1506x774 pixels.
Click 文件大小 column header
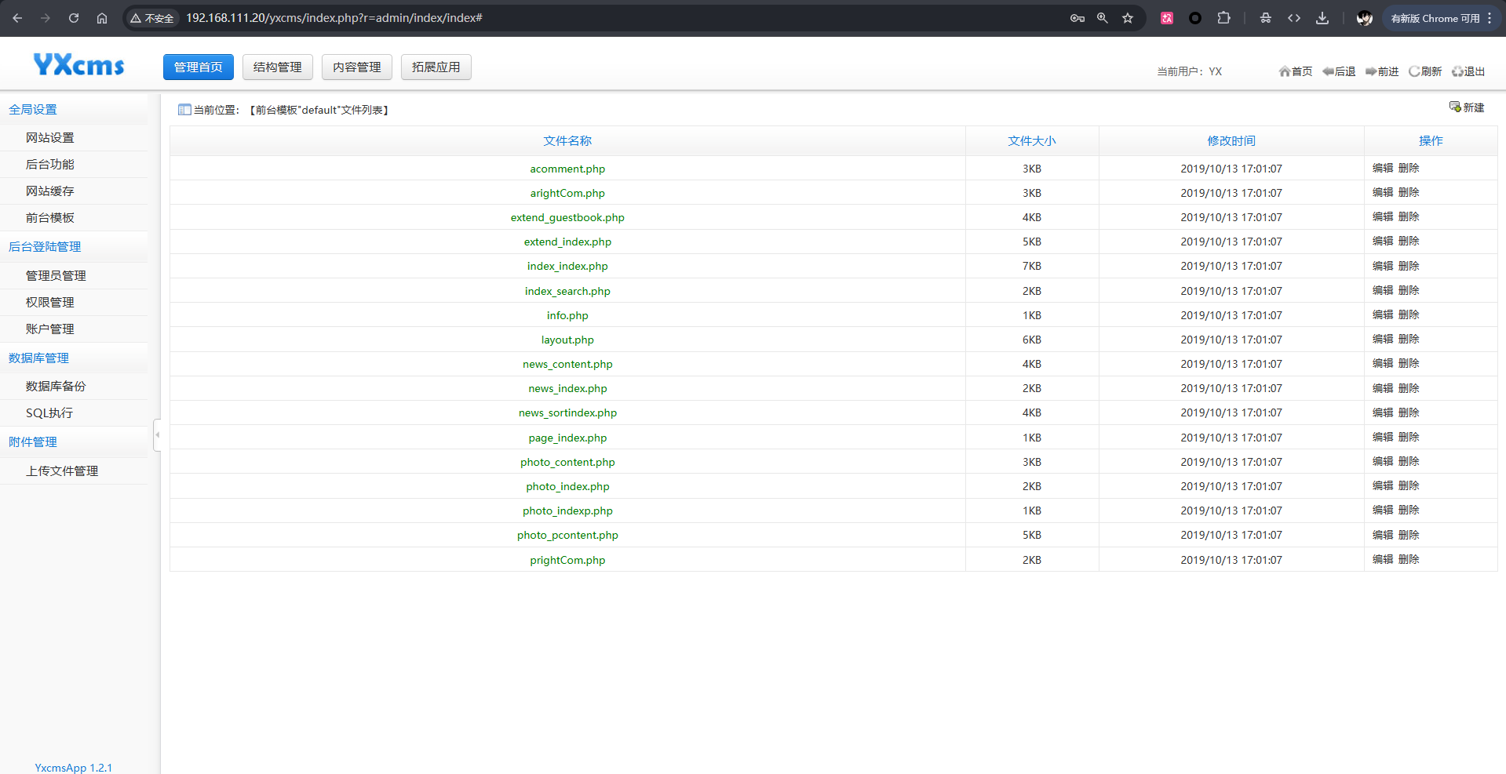tap(1032, 141)
